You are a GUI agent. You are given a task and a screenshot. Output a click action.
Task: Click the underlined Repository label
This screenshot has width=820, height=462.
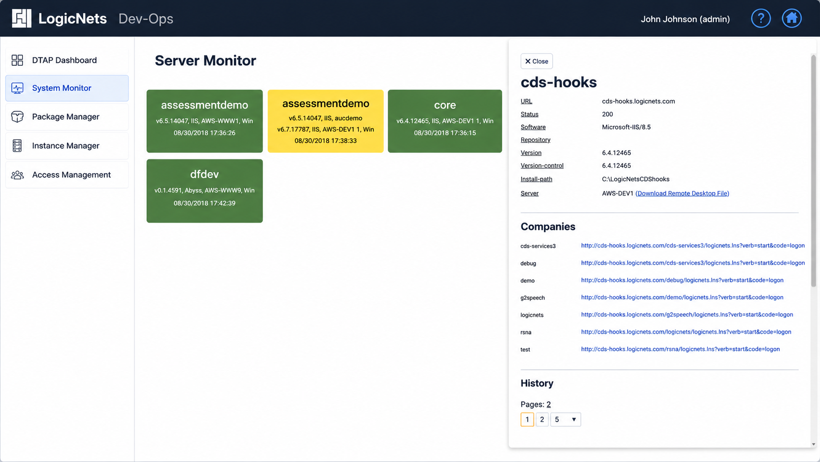536,139
